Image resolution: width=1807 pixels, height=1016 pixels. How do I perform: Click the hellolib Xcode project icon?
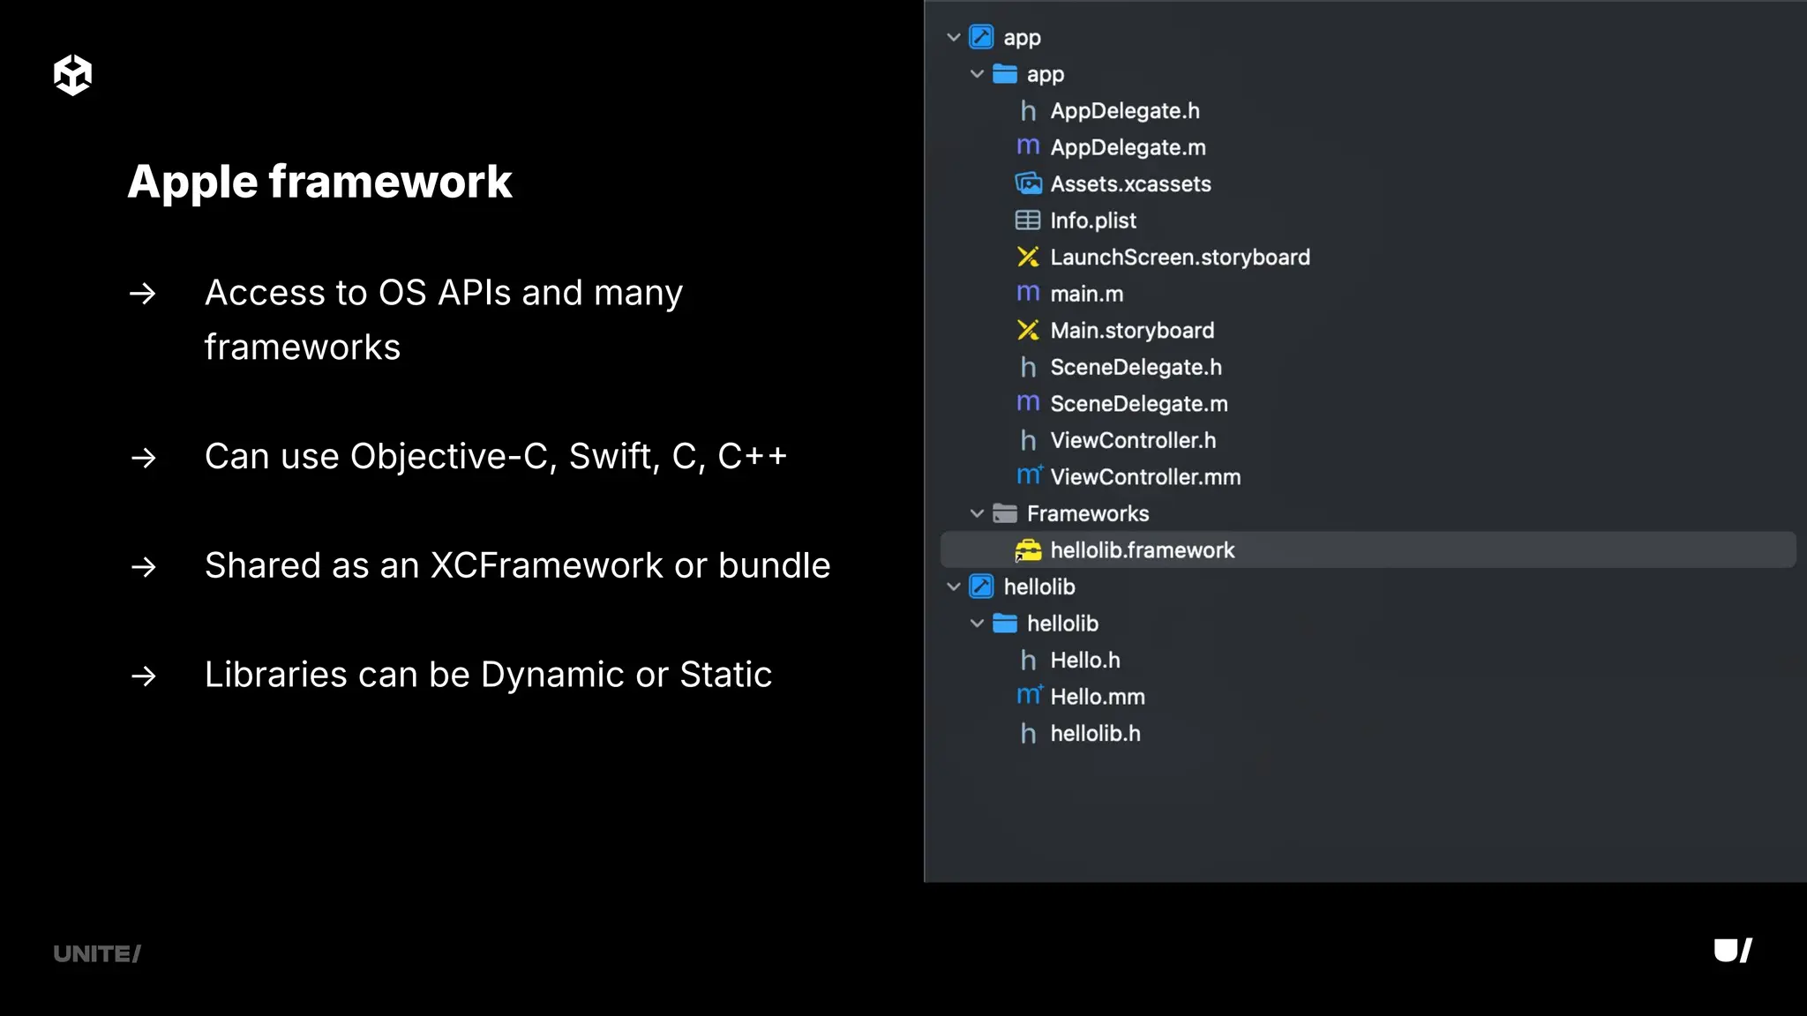(x=981, y=586)
